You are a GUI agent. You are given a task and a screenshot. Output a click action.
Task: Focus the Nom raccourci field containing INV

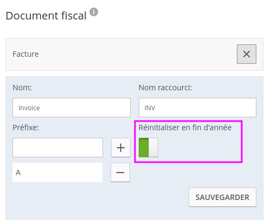pos(197,108)
